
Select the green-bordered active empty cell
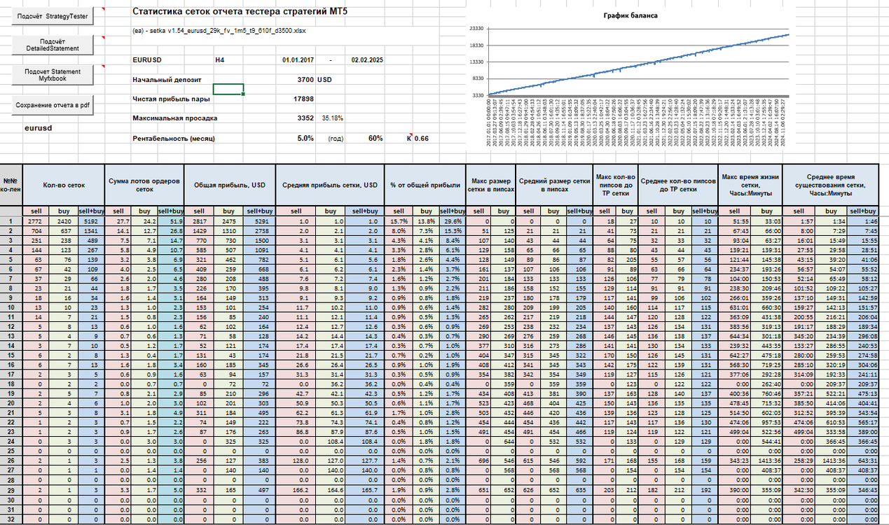pos(228,89)
